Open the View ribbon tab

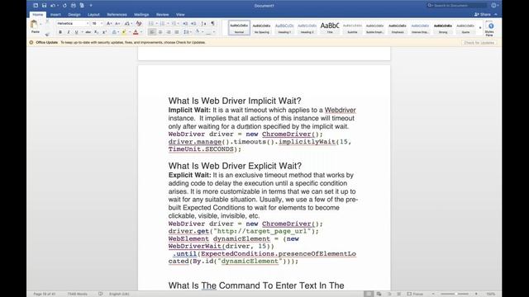coord(180,15)
